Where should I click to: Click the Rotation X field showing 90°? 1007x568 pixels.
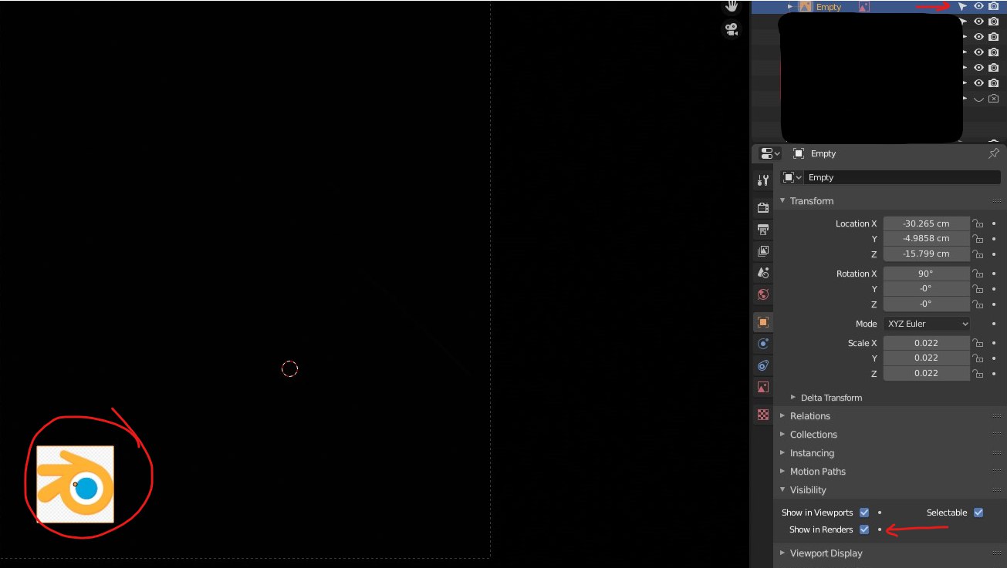point(927,274)
